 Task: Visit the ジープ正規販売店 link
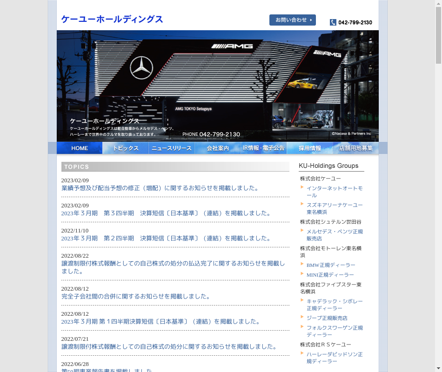[327, 318]
